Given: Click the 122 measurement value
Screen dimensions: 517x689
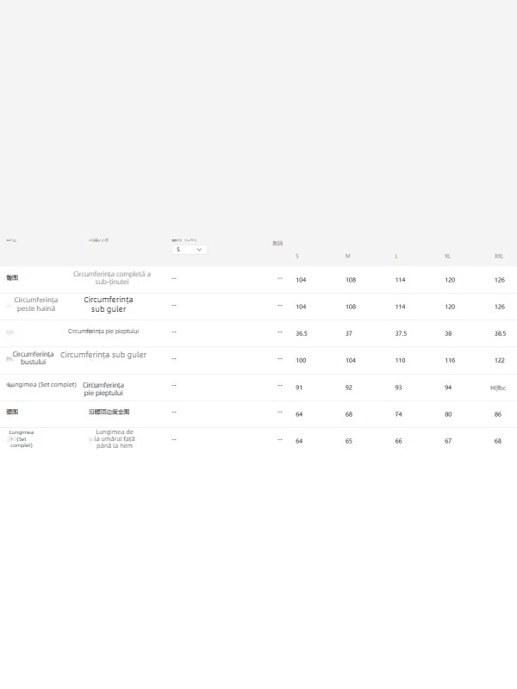Looking at the screenshot, I should click(500, 361).
